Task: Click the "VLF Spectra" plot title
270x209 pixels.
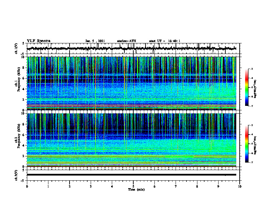Action: pos(39,41)
